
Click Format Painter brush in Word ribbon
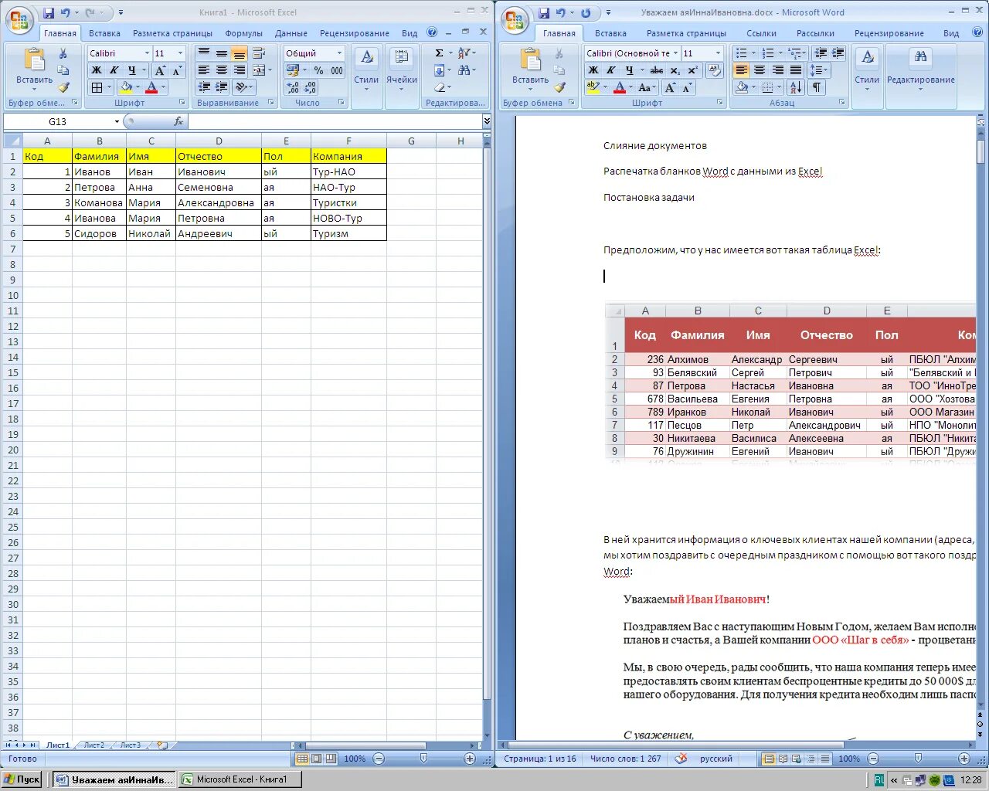click(559, 87)
